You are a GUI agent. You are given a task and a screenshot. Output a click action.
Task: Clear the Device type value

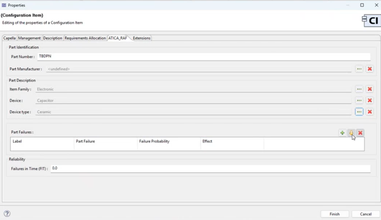click(x=370, y=112)
